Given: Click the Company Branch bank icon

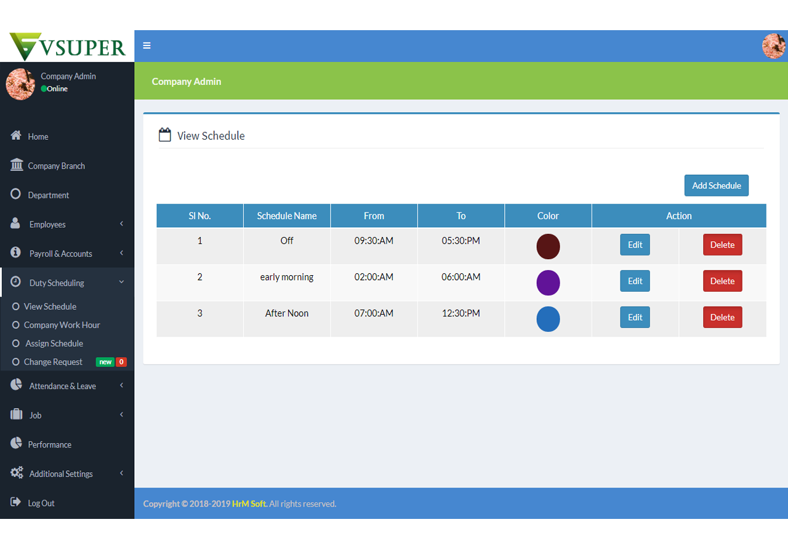Looking at the screenshot, I should coord(17,165).
